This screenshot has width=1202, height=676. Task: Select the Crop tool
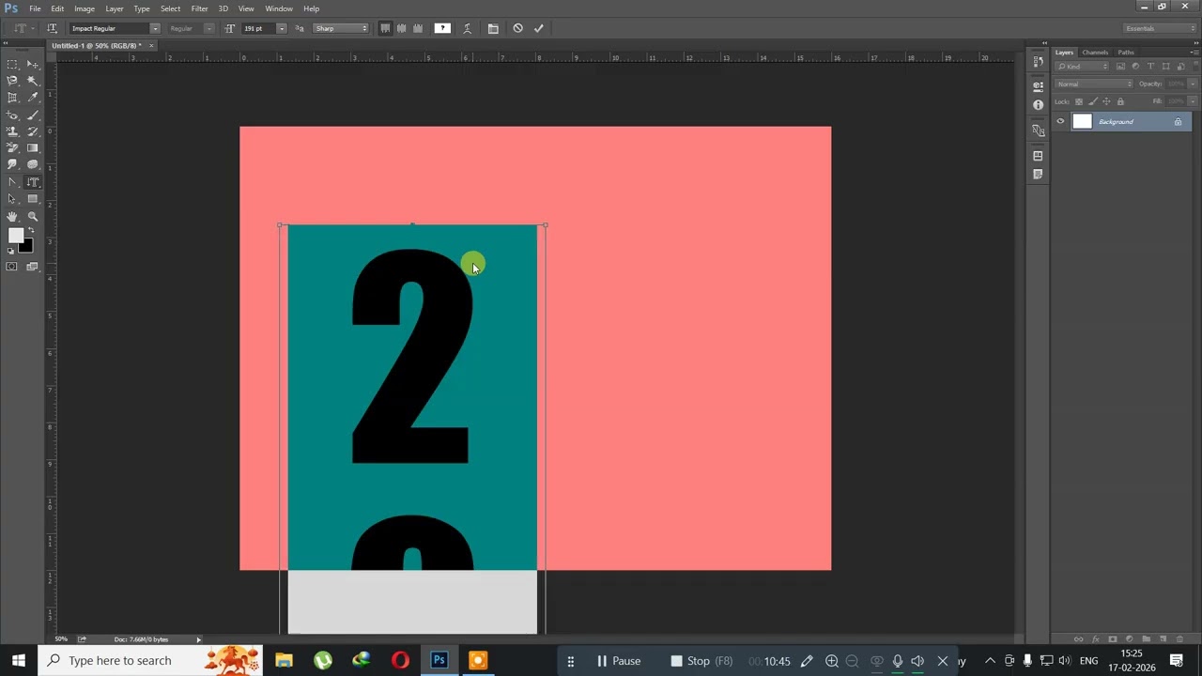pos(12,98)
